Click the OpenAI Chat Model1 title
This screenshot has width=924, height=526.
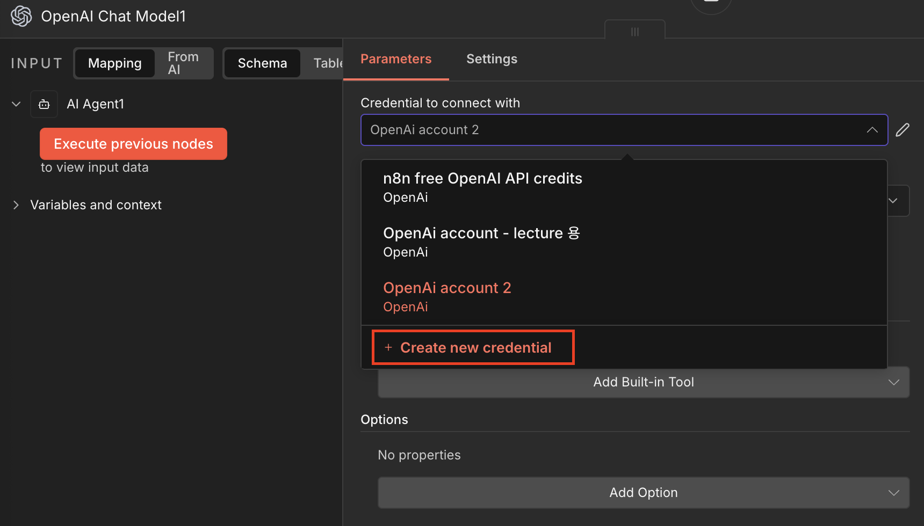point(113,16)
